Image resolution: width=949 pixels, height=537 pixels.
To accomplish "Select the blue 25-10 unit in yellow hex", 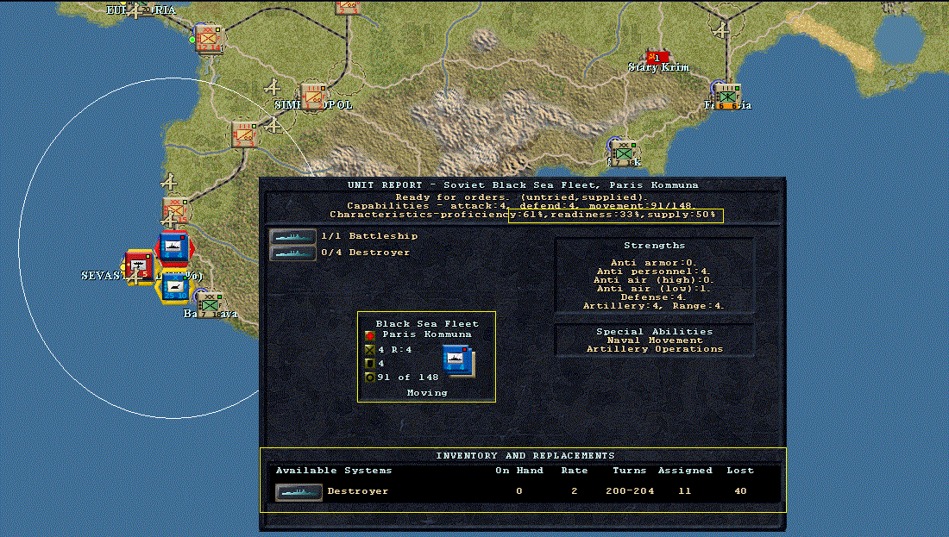I will [x=175, y=287].
